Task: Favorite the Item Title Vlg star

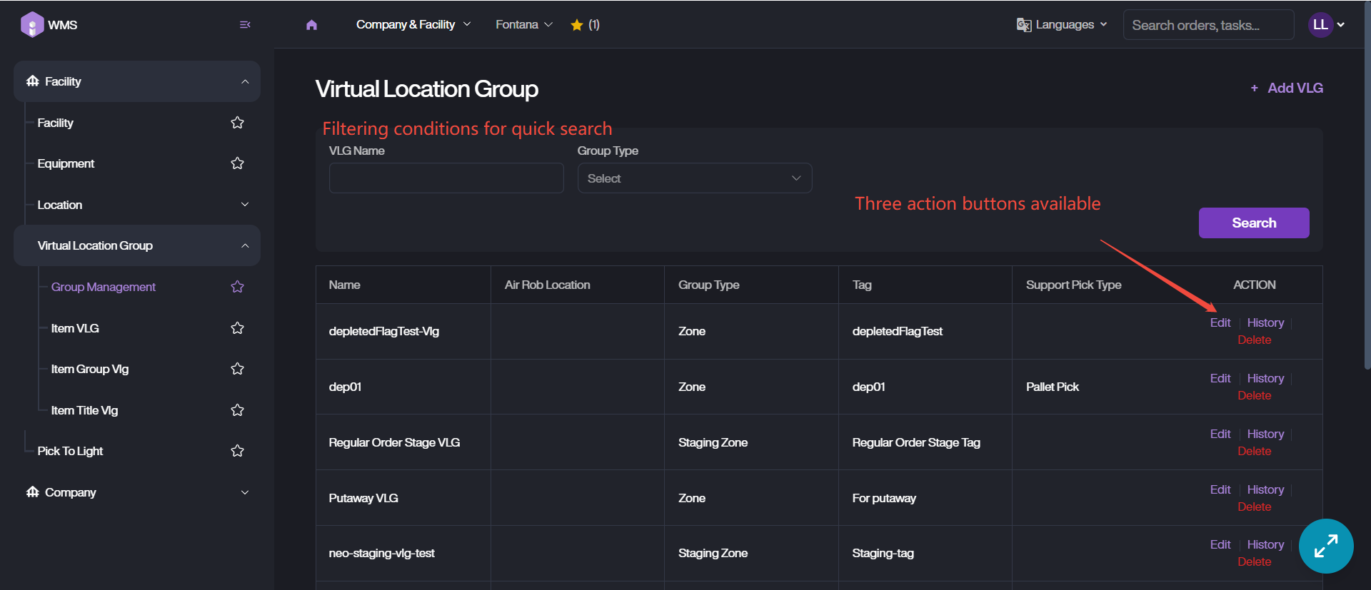Action: coord(238,410)
